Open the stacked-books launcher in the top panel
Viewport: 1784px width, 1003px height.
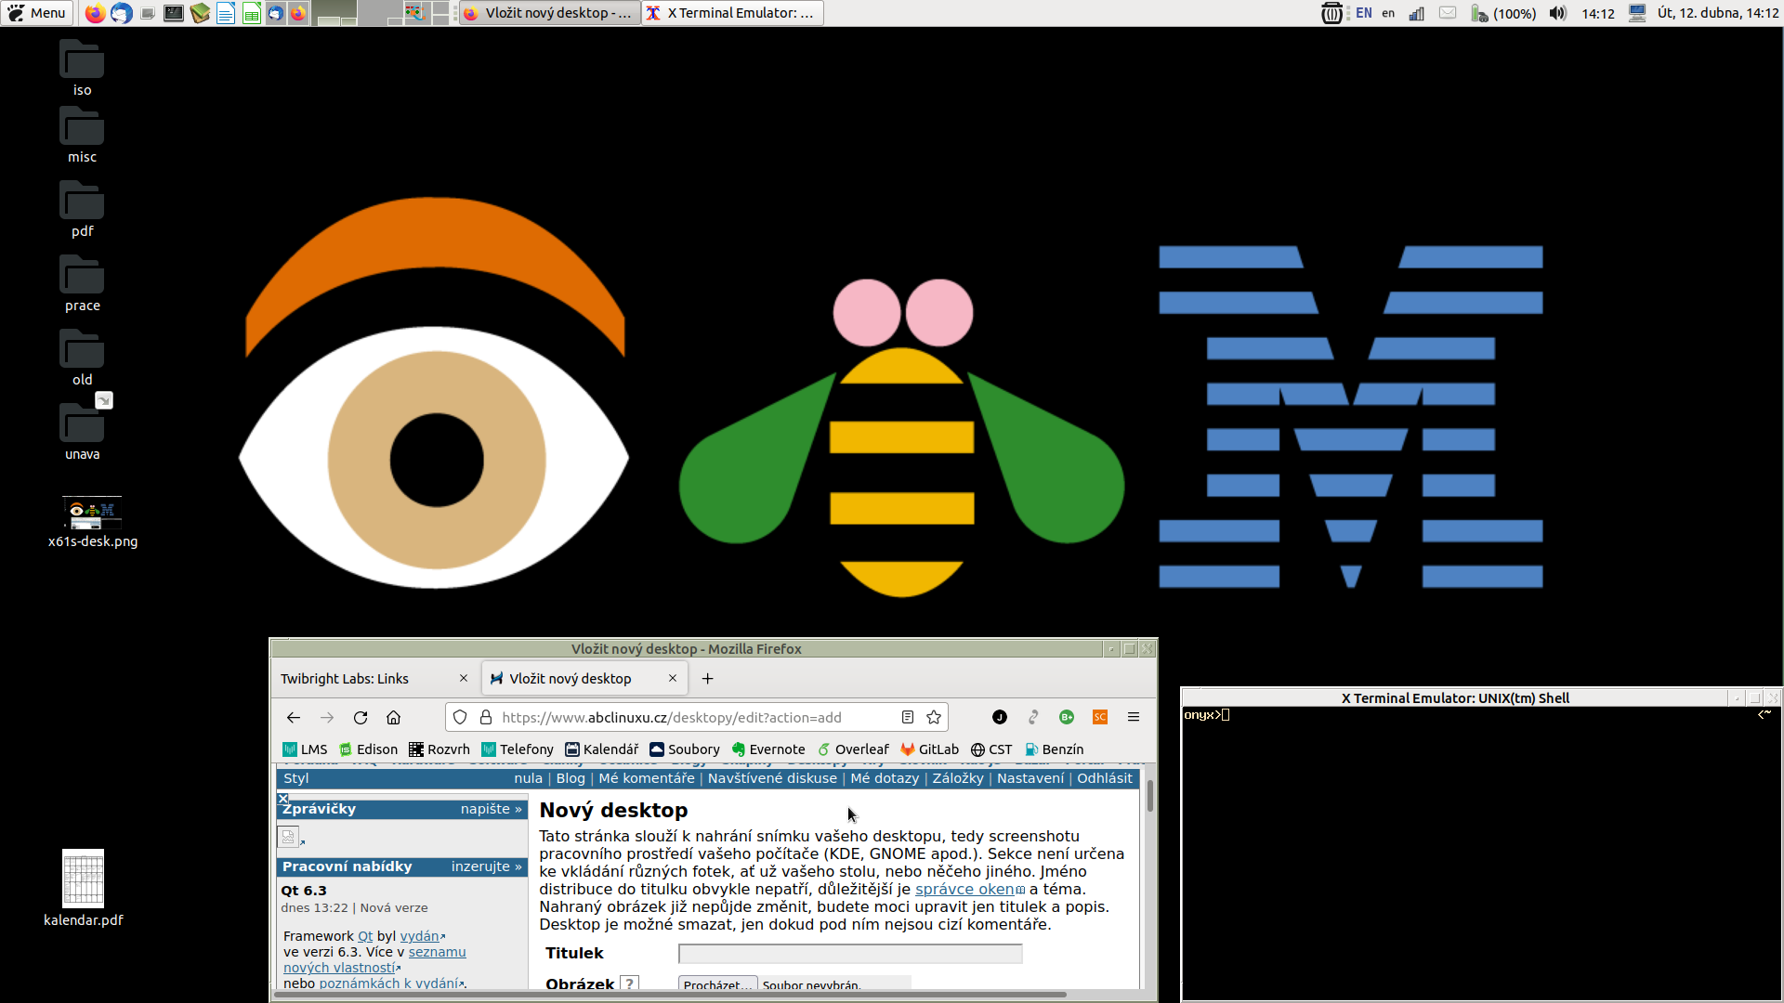pyautogui.click(x=200, y=13)
